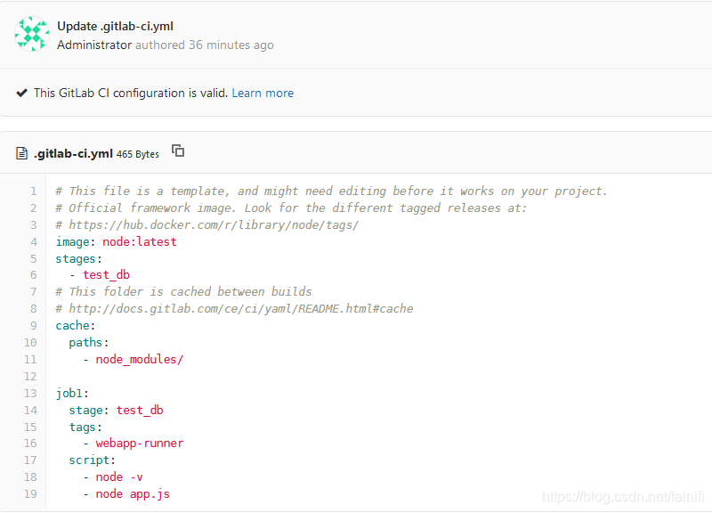Screen dimensions: 712x513
Task: Select line number 19 in the gutter
Action: [30, 494]
